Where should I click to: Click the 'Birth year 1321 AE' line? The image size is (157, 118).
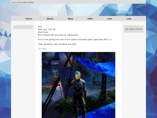[x=47, y=29]
